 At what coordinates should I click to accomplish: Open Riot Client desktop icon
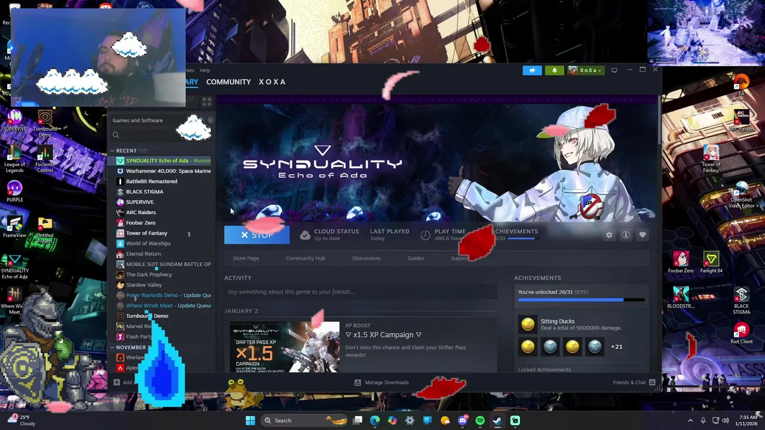(x=741, y=334)
